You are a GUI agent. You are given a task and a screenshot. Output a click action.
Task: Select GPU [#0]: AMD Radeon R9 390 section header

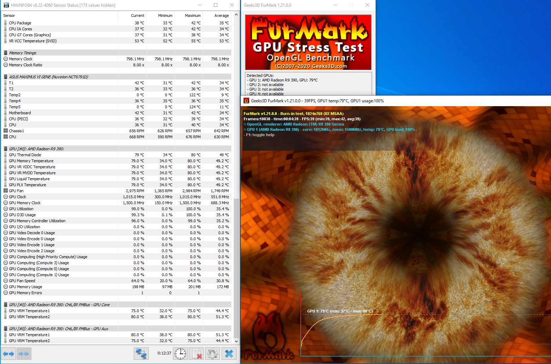pos(117,149)
